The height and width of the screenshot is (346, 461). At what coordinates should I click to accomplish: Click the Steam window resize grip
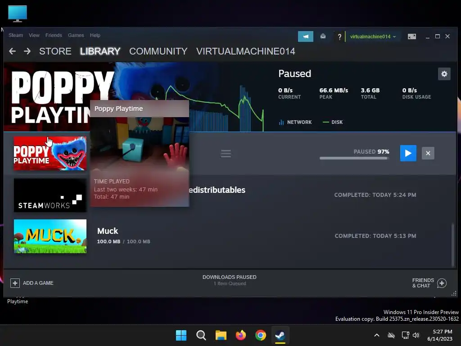click(454, 294)
